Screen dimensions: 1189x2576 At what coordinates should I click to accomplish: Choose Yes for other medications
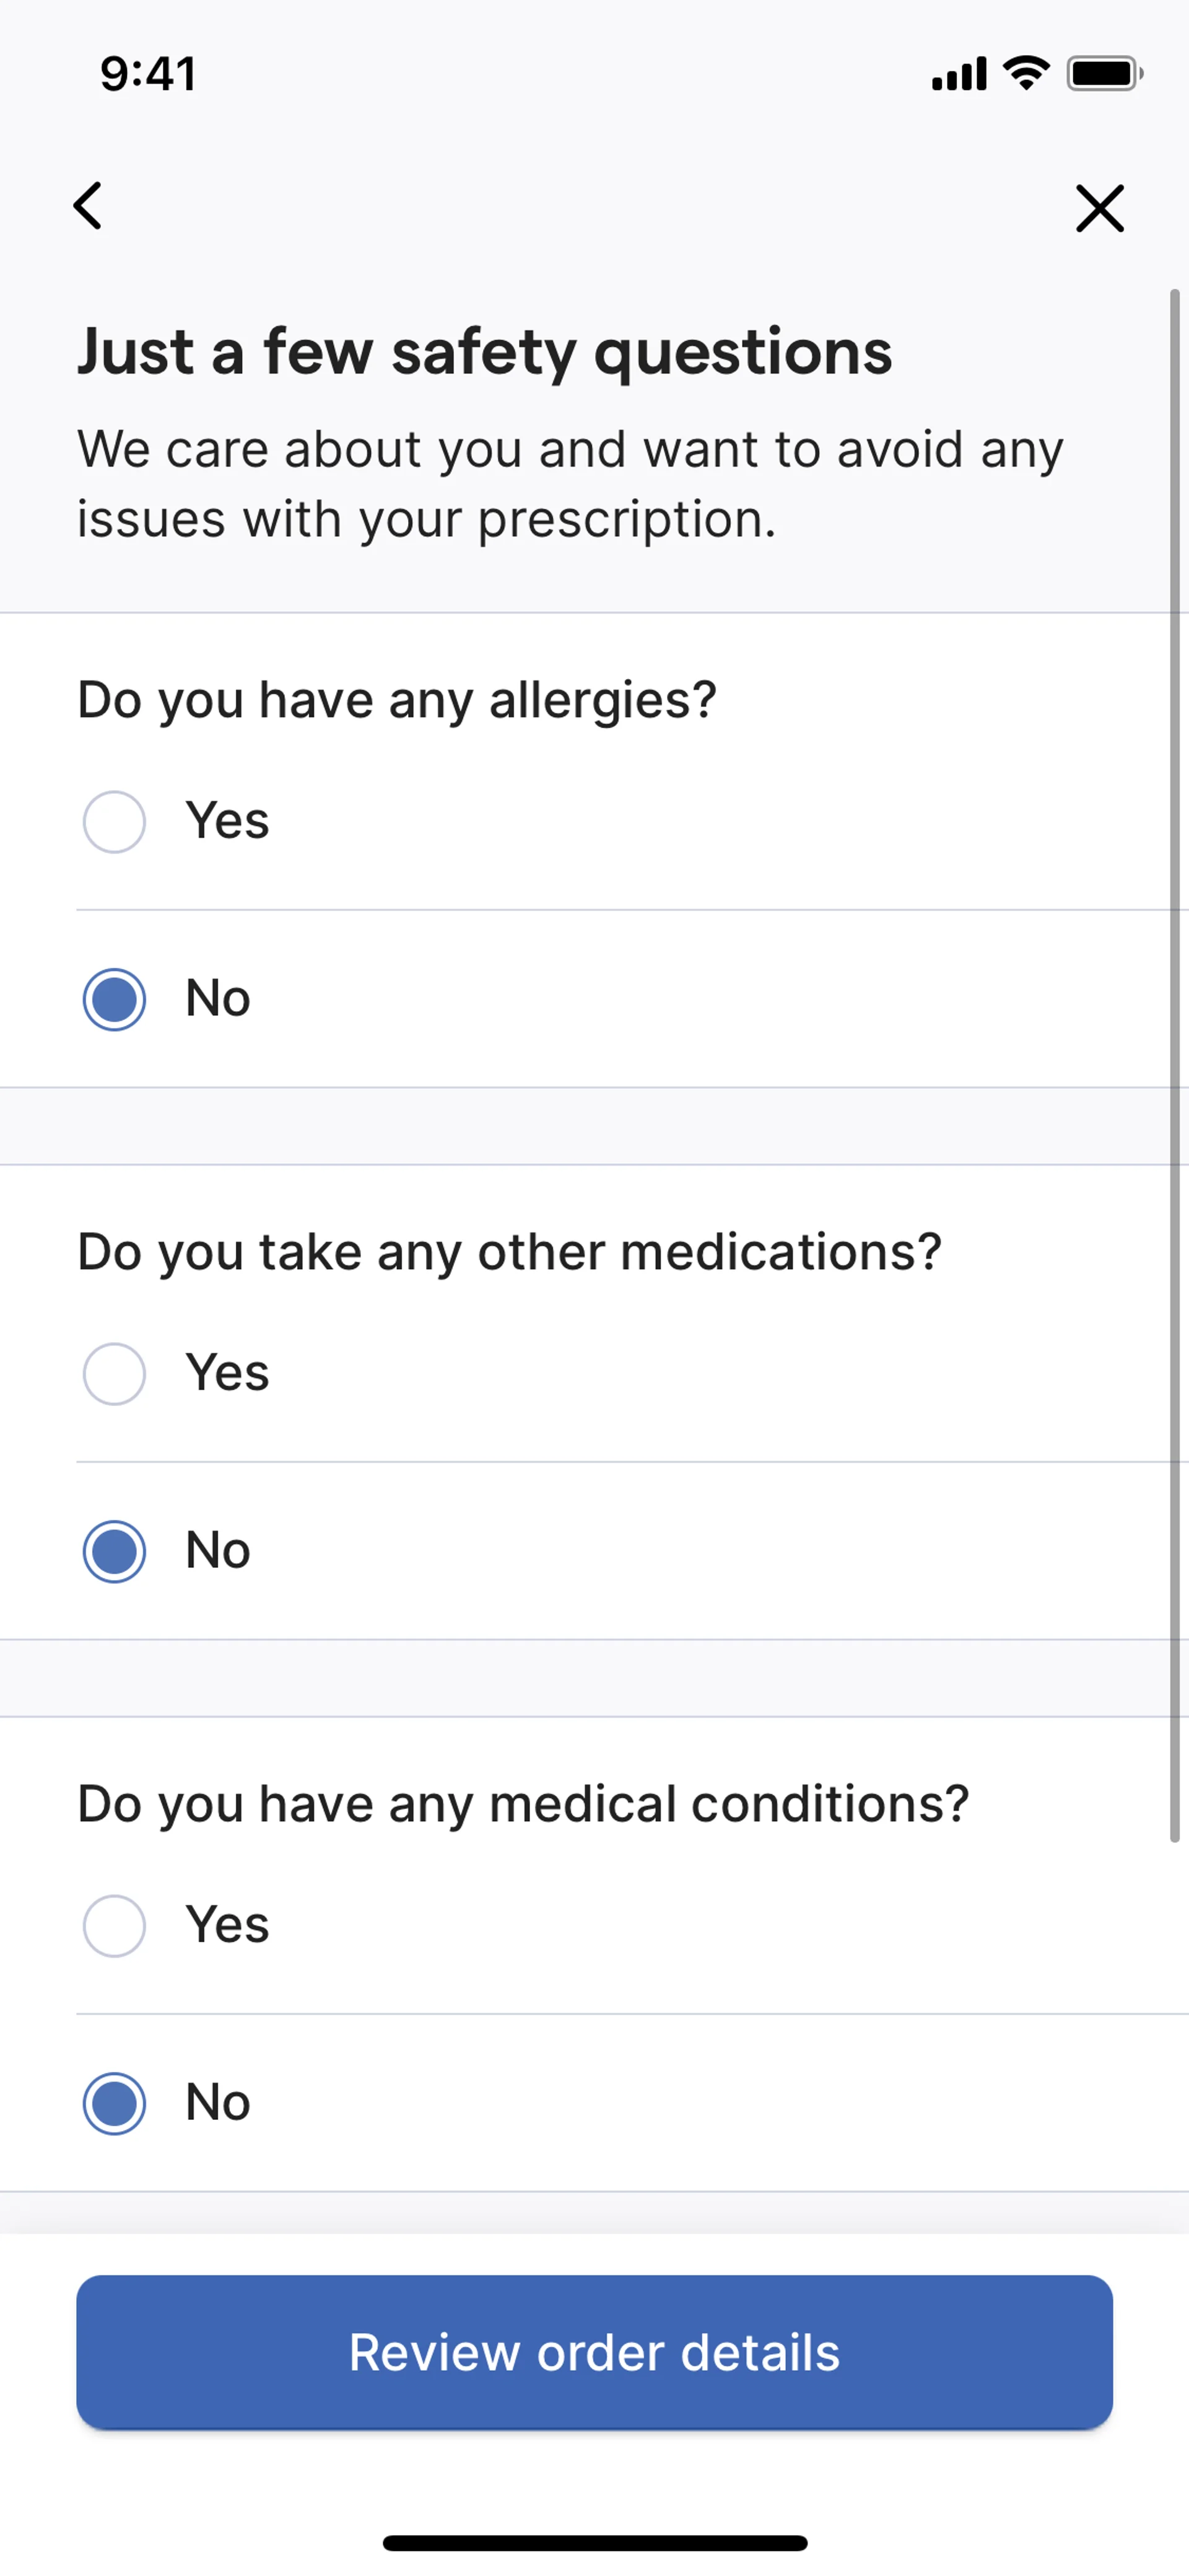114,1374
